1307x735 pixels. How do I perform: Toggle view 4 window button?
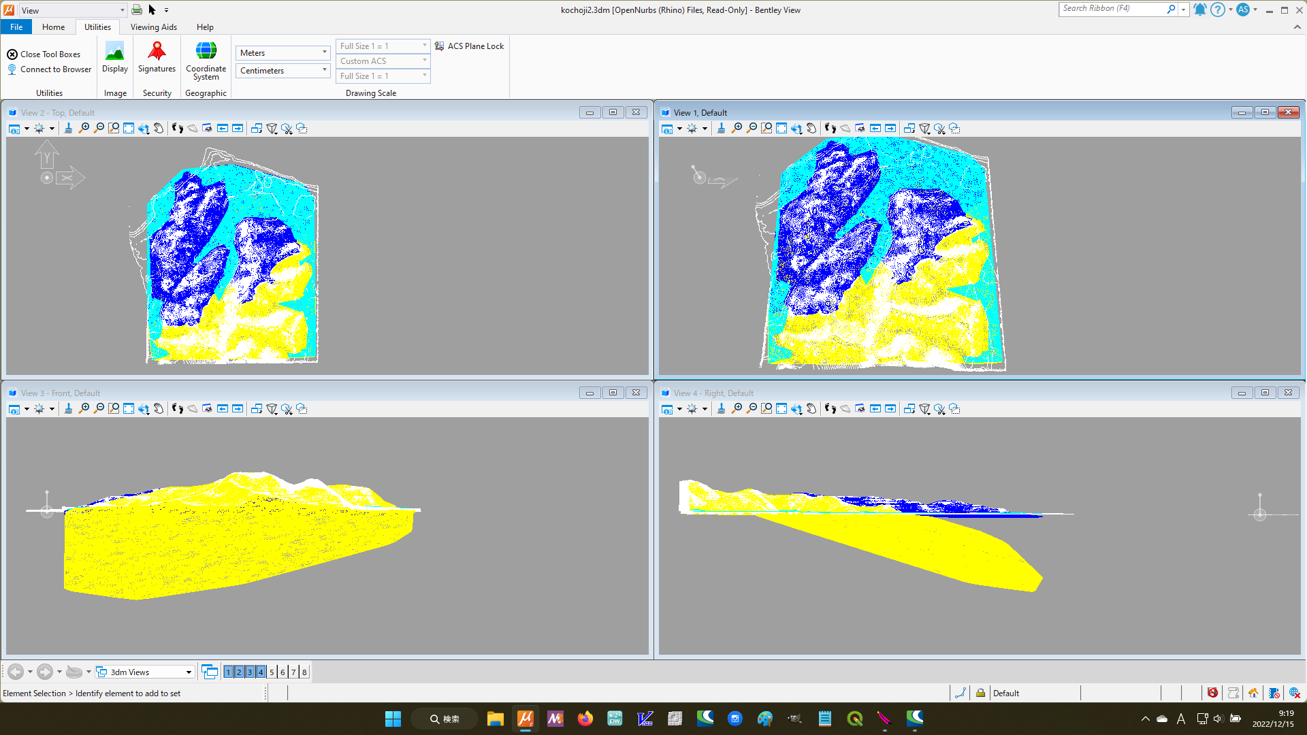(x=261, y=672)
